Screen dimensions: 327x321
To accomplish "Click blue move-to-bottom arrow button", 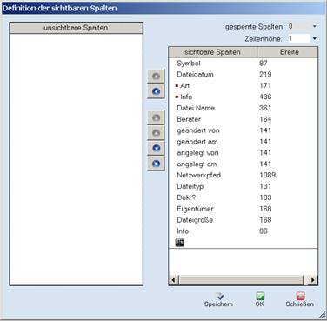I will tap(156, 164).
